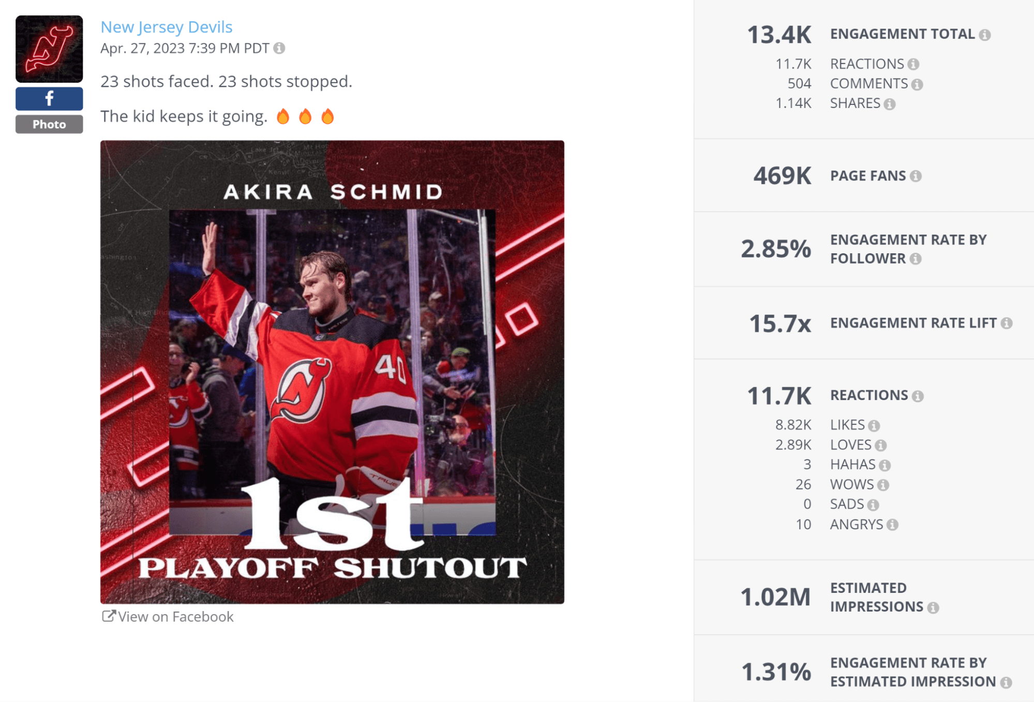Open the New Jersey Devils page link
1034x702 pixels.
point(166,27)
